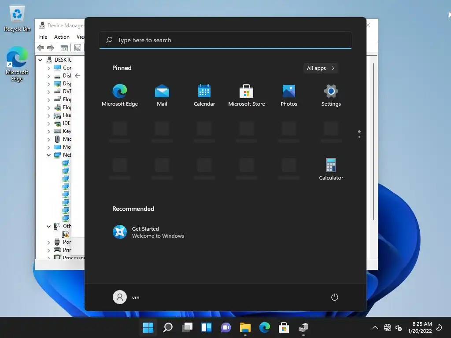Click the muted volume tray icon
The width and height of the screenshot is (451, 338).
[x=399, y=327]
